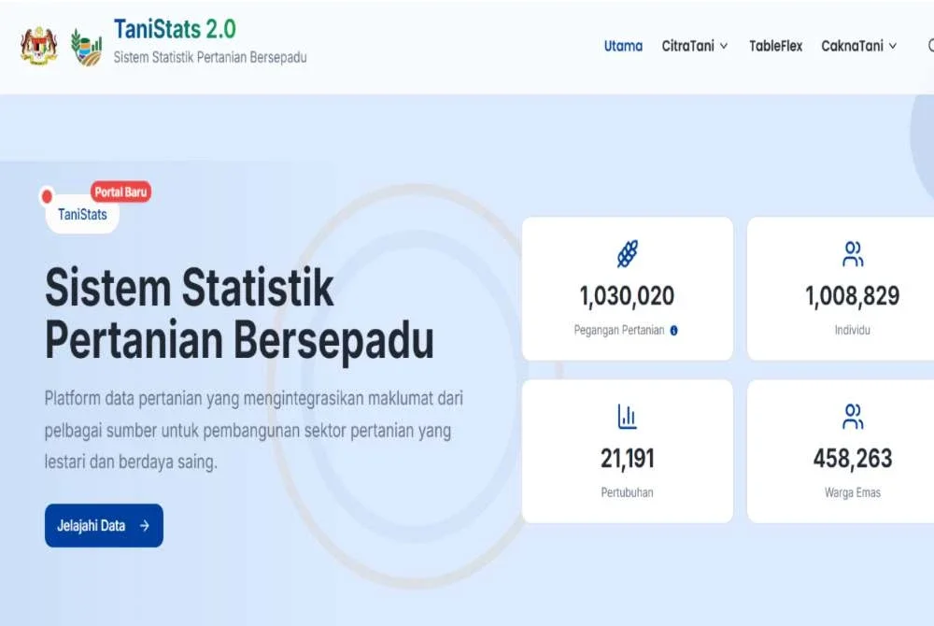Open the TaniStats pill link
Image resolution: width=934 pixels, height=626 pixels.
[82, 214]
